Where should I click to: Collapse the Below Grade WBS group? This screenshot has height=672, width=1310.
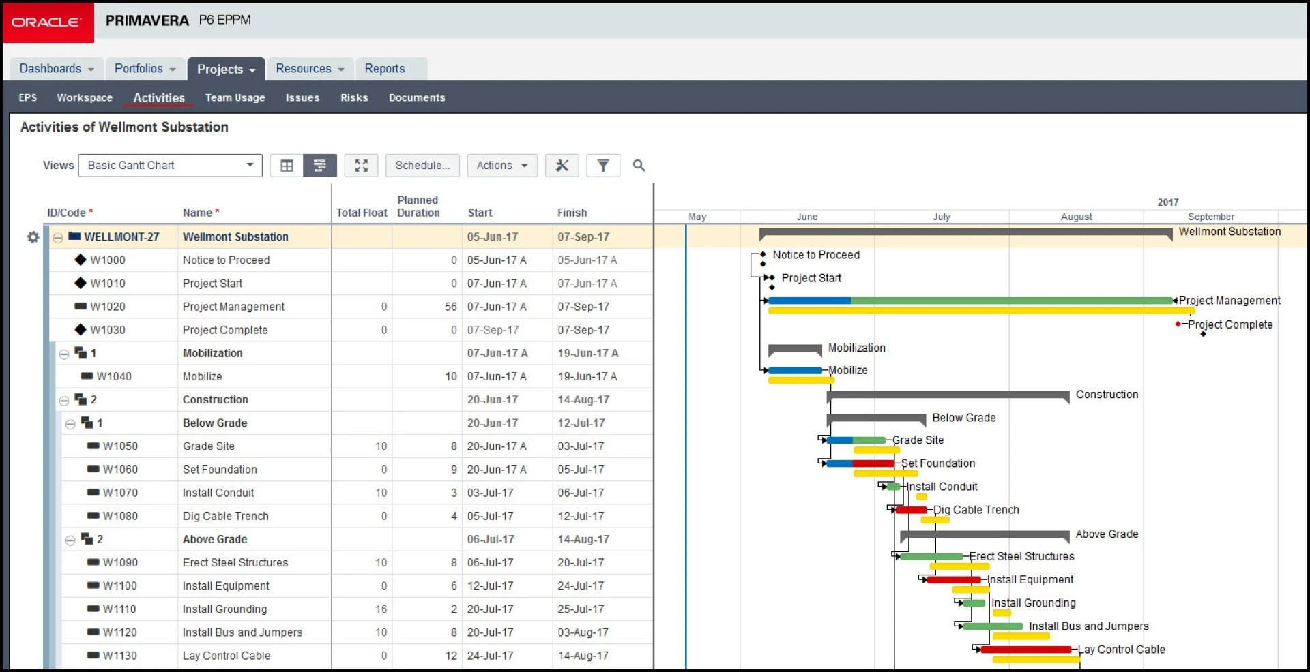pyautogui.click(x=70, y=424)
